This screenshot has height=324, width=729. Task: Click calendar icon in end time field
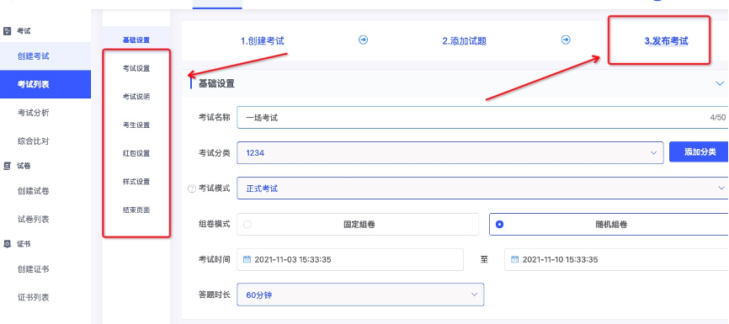pyautogui.click(x=514, y=259)
